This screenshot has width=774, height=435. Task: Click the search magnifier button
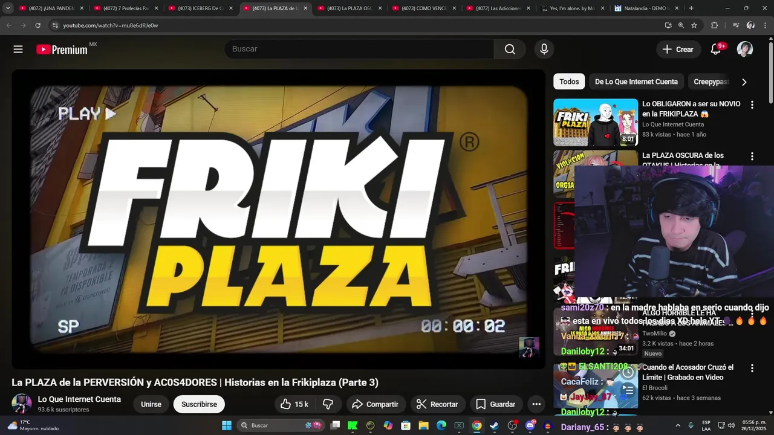(x=510, y=49)
